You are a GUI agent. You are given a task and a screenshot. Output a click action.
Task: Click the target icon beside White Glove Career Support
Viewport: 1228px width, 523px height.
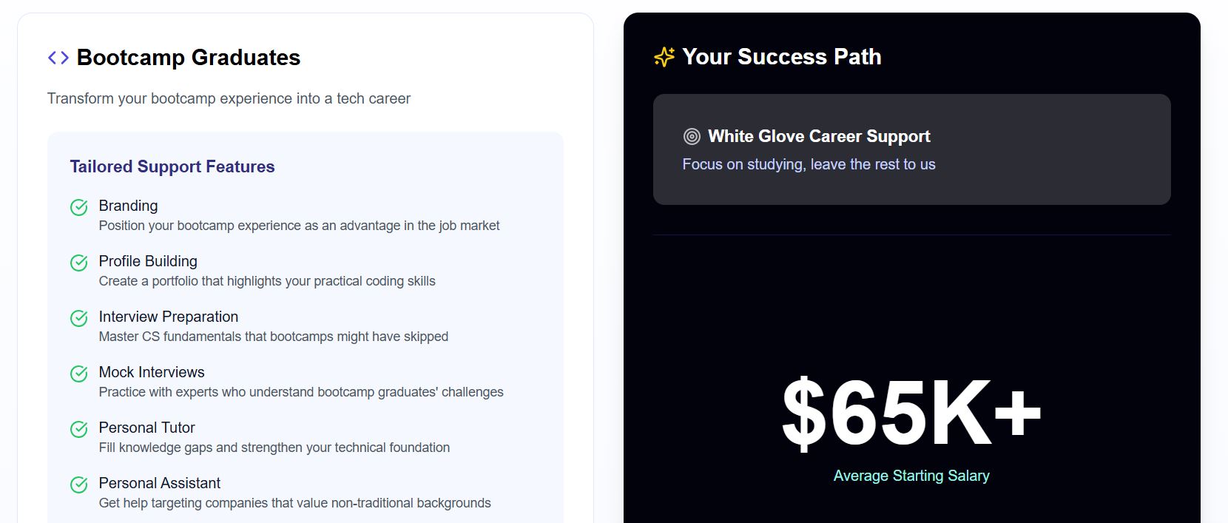(692, 136)
